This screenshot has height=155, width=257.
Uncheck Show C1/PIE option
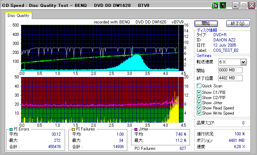point(199,92)
